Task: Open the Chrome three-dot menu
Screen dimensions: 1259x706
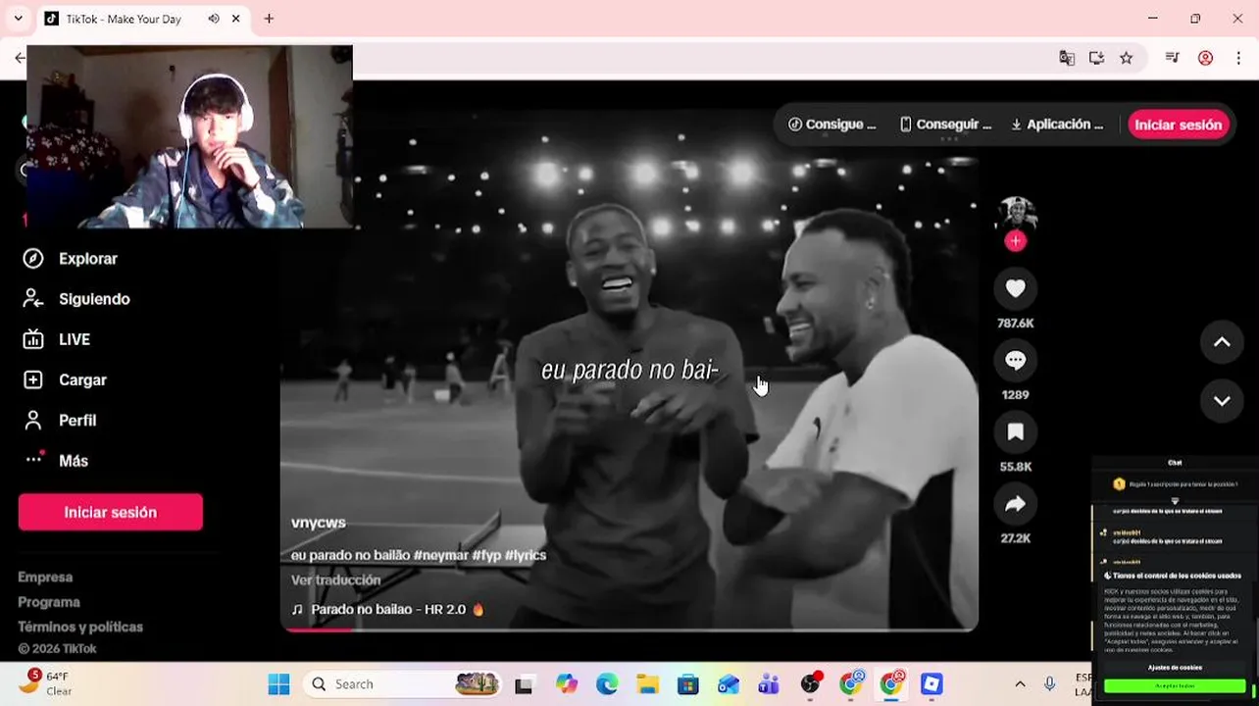Action: (1238, 58)
